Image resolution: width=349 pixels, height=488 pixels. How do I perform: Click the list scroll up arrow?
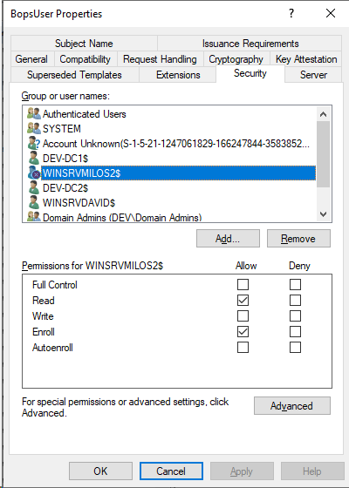pos(323,114)
